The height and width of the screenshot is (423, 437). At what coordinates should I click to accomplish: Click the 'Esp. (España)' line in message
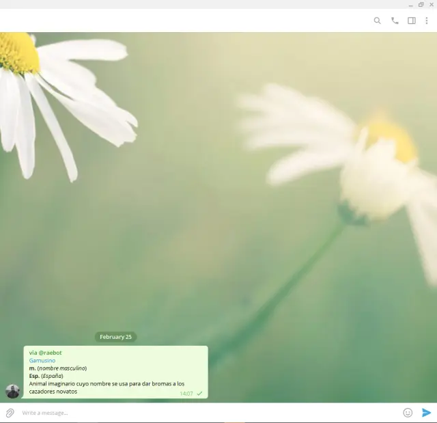click(x=46, y=376)
